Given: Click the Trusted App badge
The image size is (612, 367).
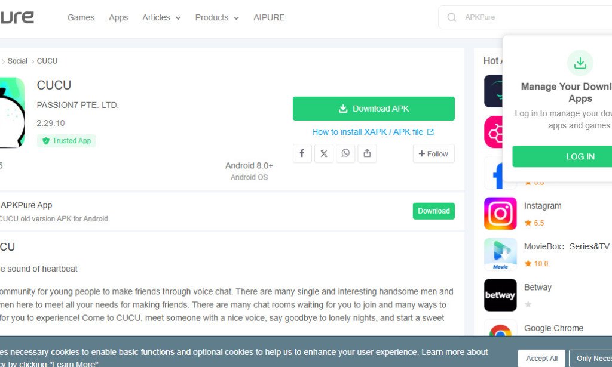Looking at the screenshot, I should [x=66, y=140].
